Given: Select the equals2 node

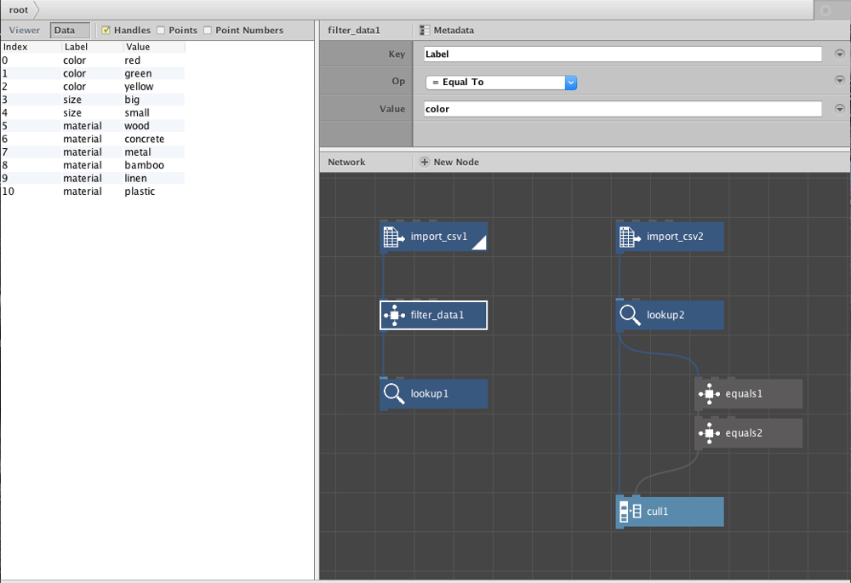Looking at the screenshot, I should (748, 433).
